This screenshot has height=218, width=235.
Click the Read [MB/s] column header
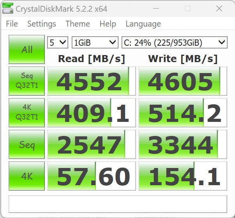point(92,59)
